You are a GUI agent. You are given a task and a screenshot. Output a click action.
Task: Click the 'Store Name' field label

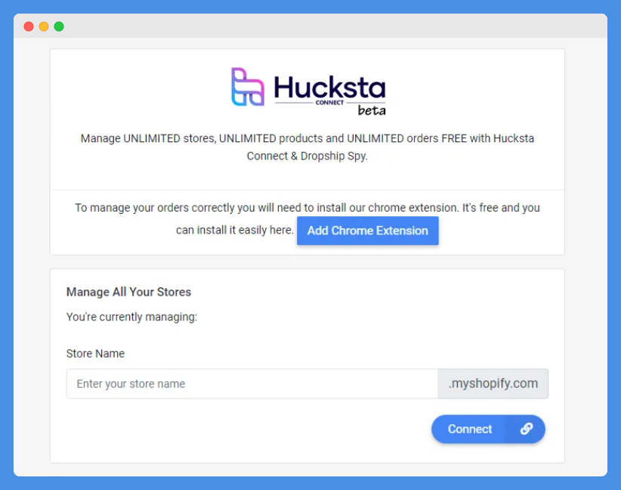[95, 354]
